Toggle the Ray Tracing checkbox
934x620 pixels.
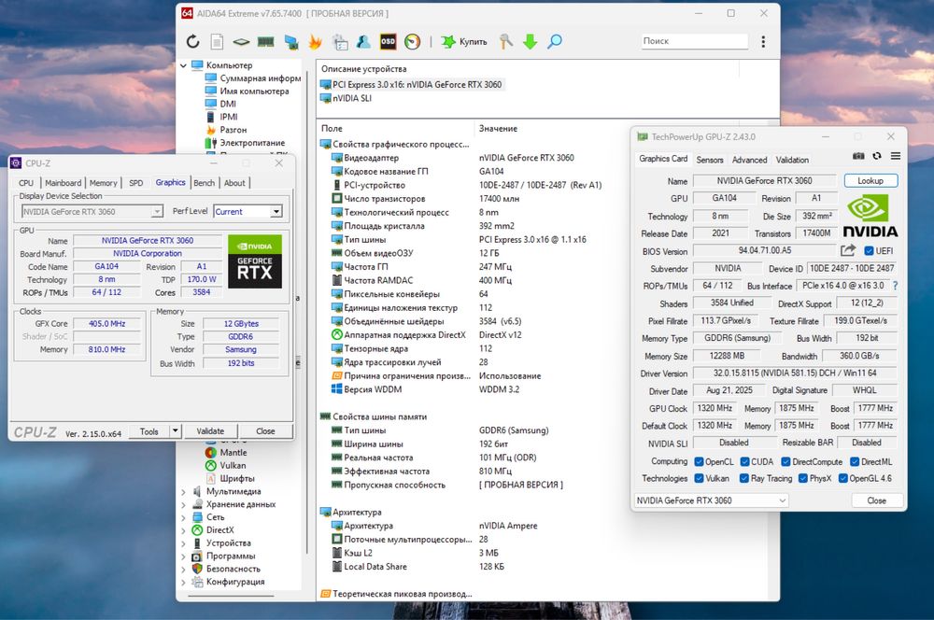[x=744, y=478]
